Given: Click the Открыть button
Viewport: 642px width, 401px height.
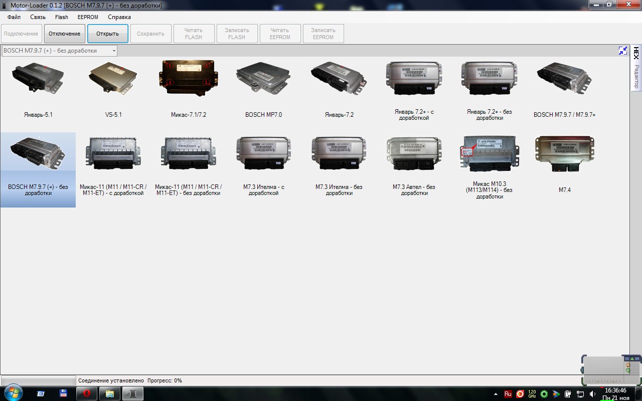Looking at the screenshot, I should (108, 34).
